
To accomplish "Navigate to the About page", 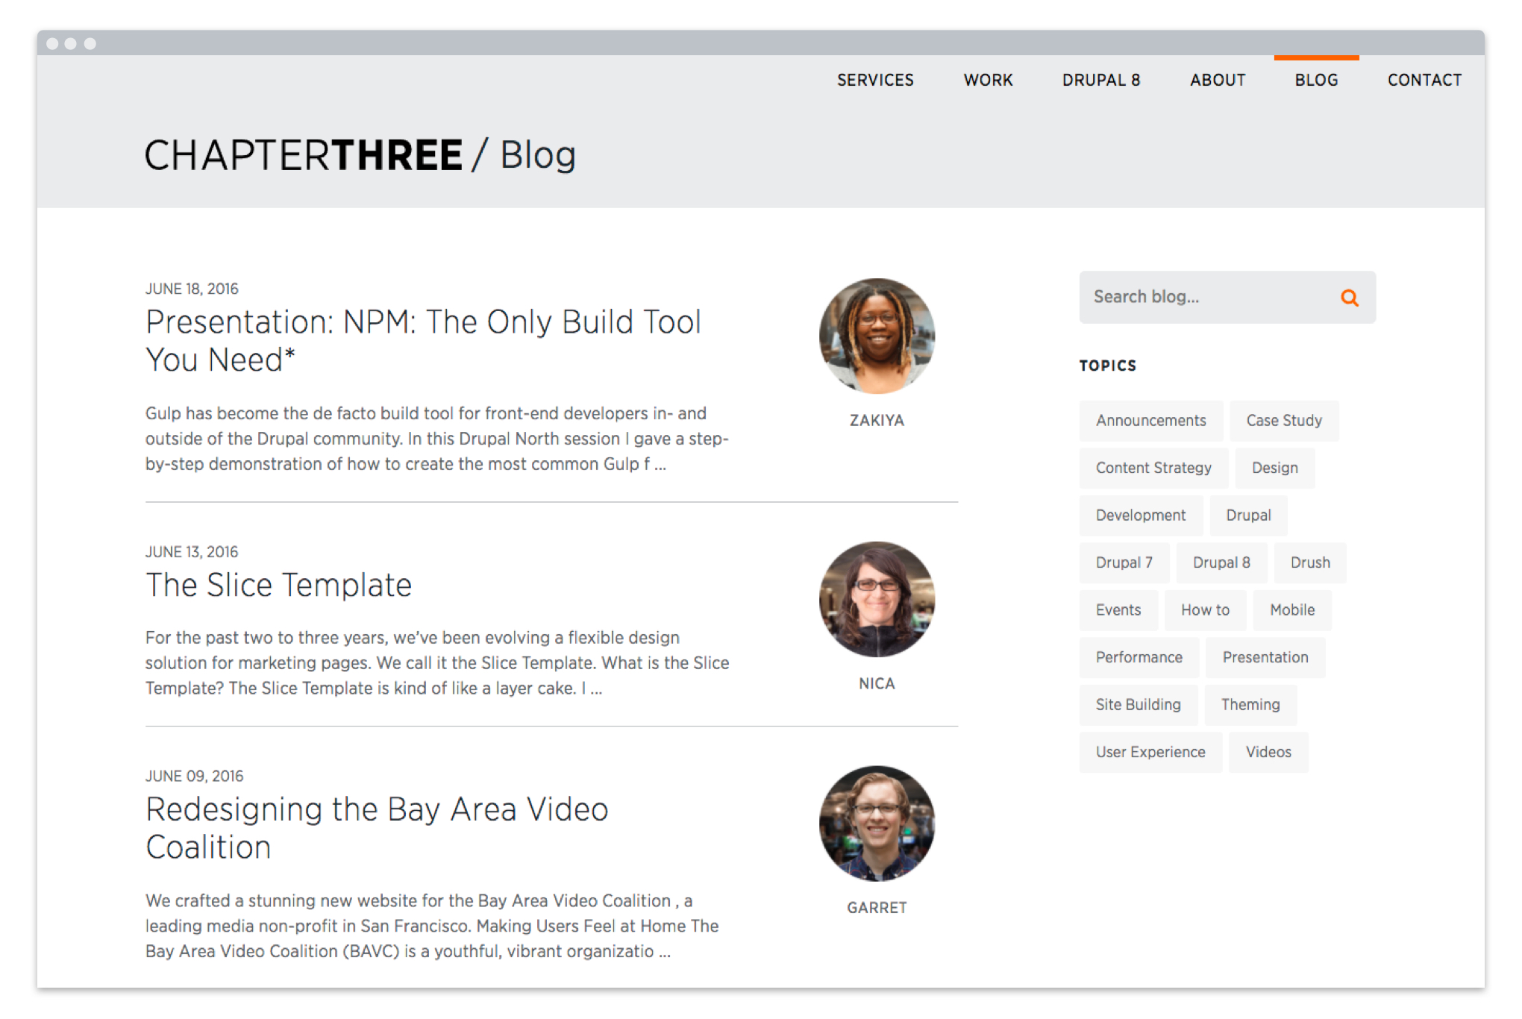I will pyautogui.click(x=1218, y=80).
